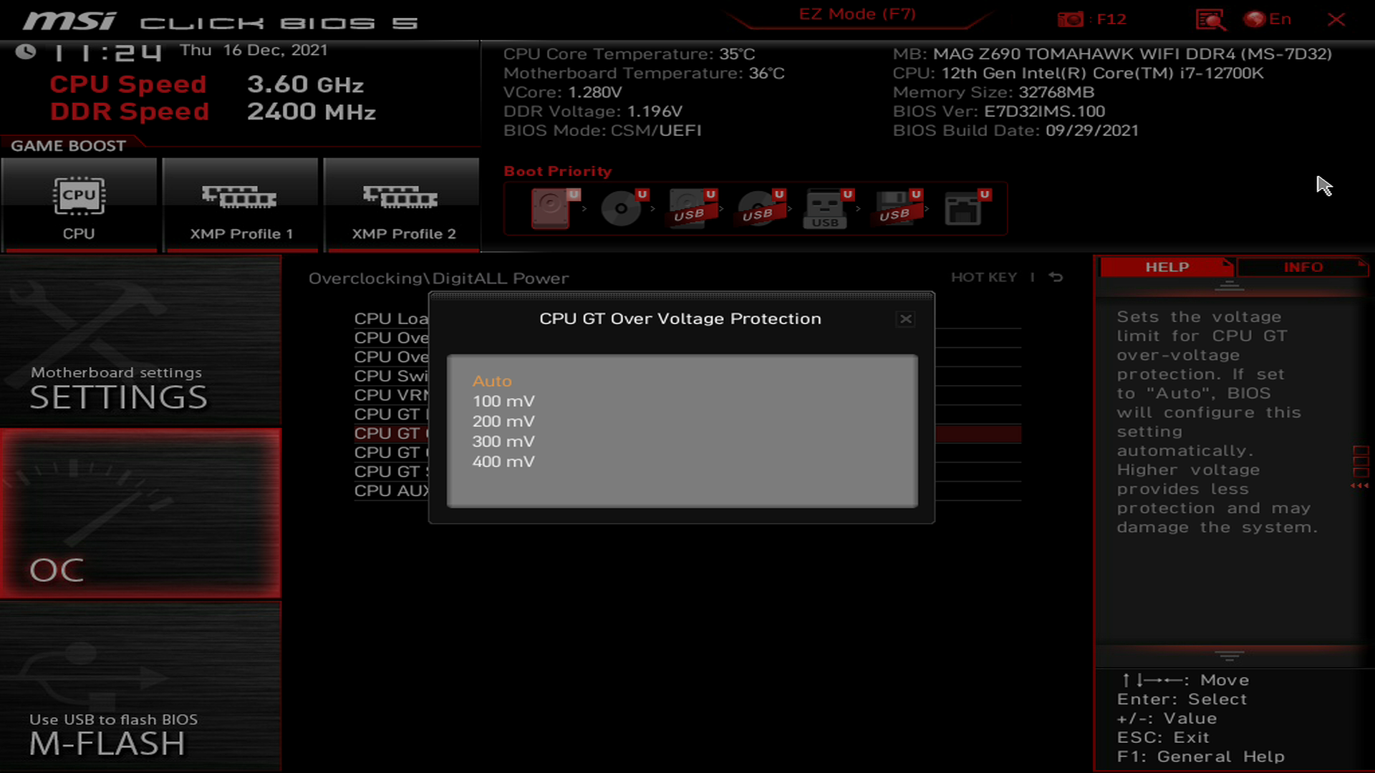Close the CPU GT Over Voltage Protection popup
This screenshot has width=1375, height=773.
pyautogui.click(x=906, y=319)
